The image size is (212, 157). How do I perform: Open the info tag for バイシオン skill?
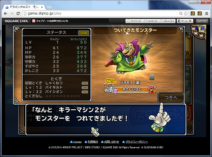[x=85, y=92]
